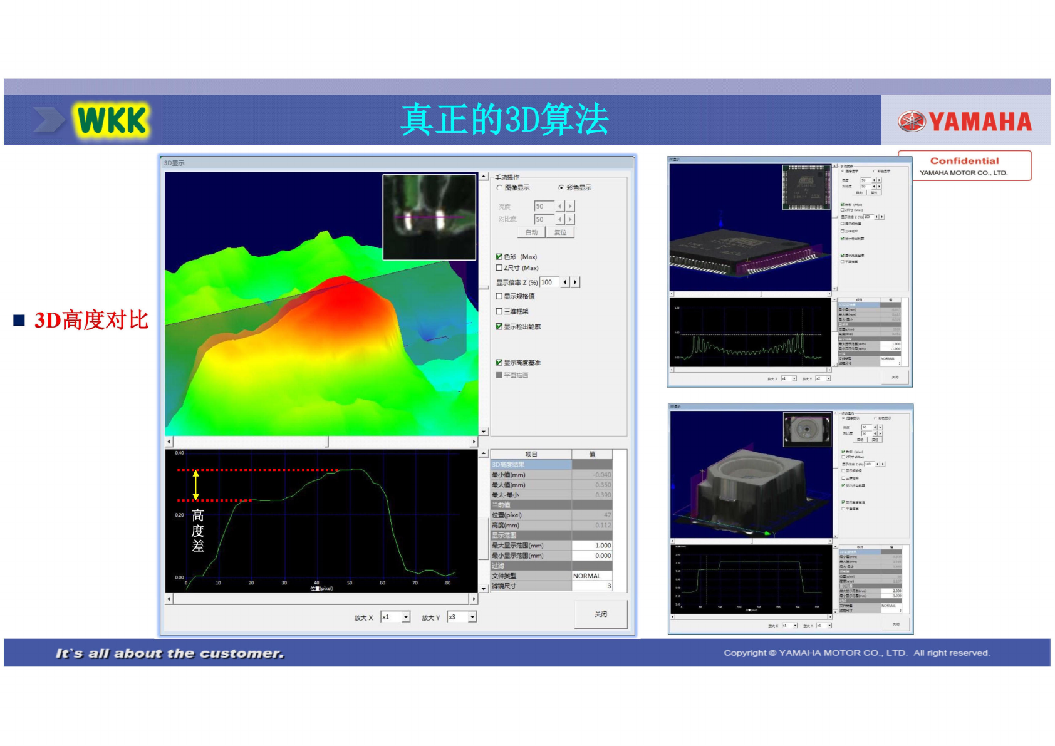1055x746 pixels.
Task: Click the 3D view vertical scrollbar thumb
Action: (484, 288)
